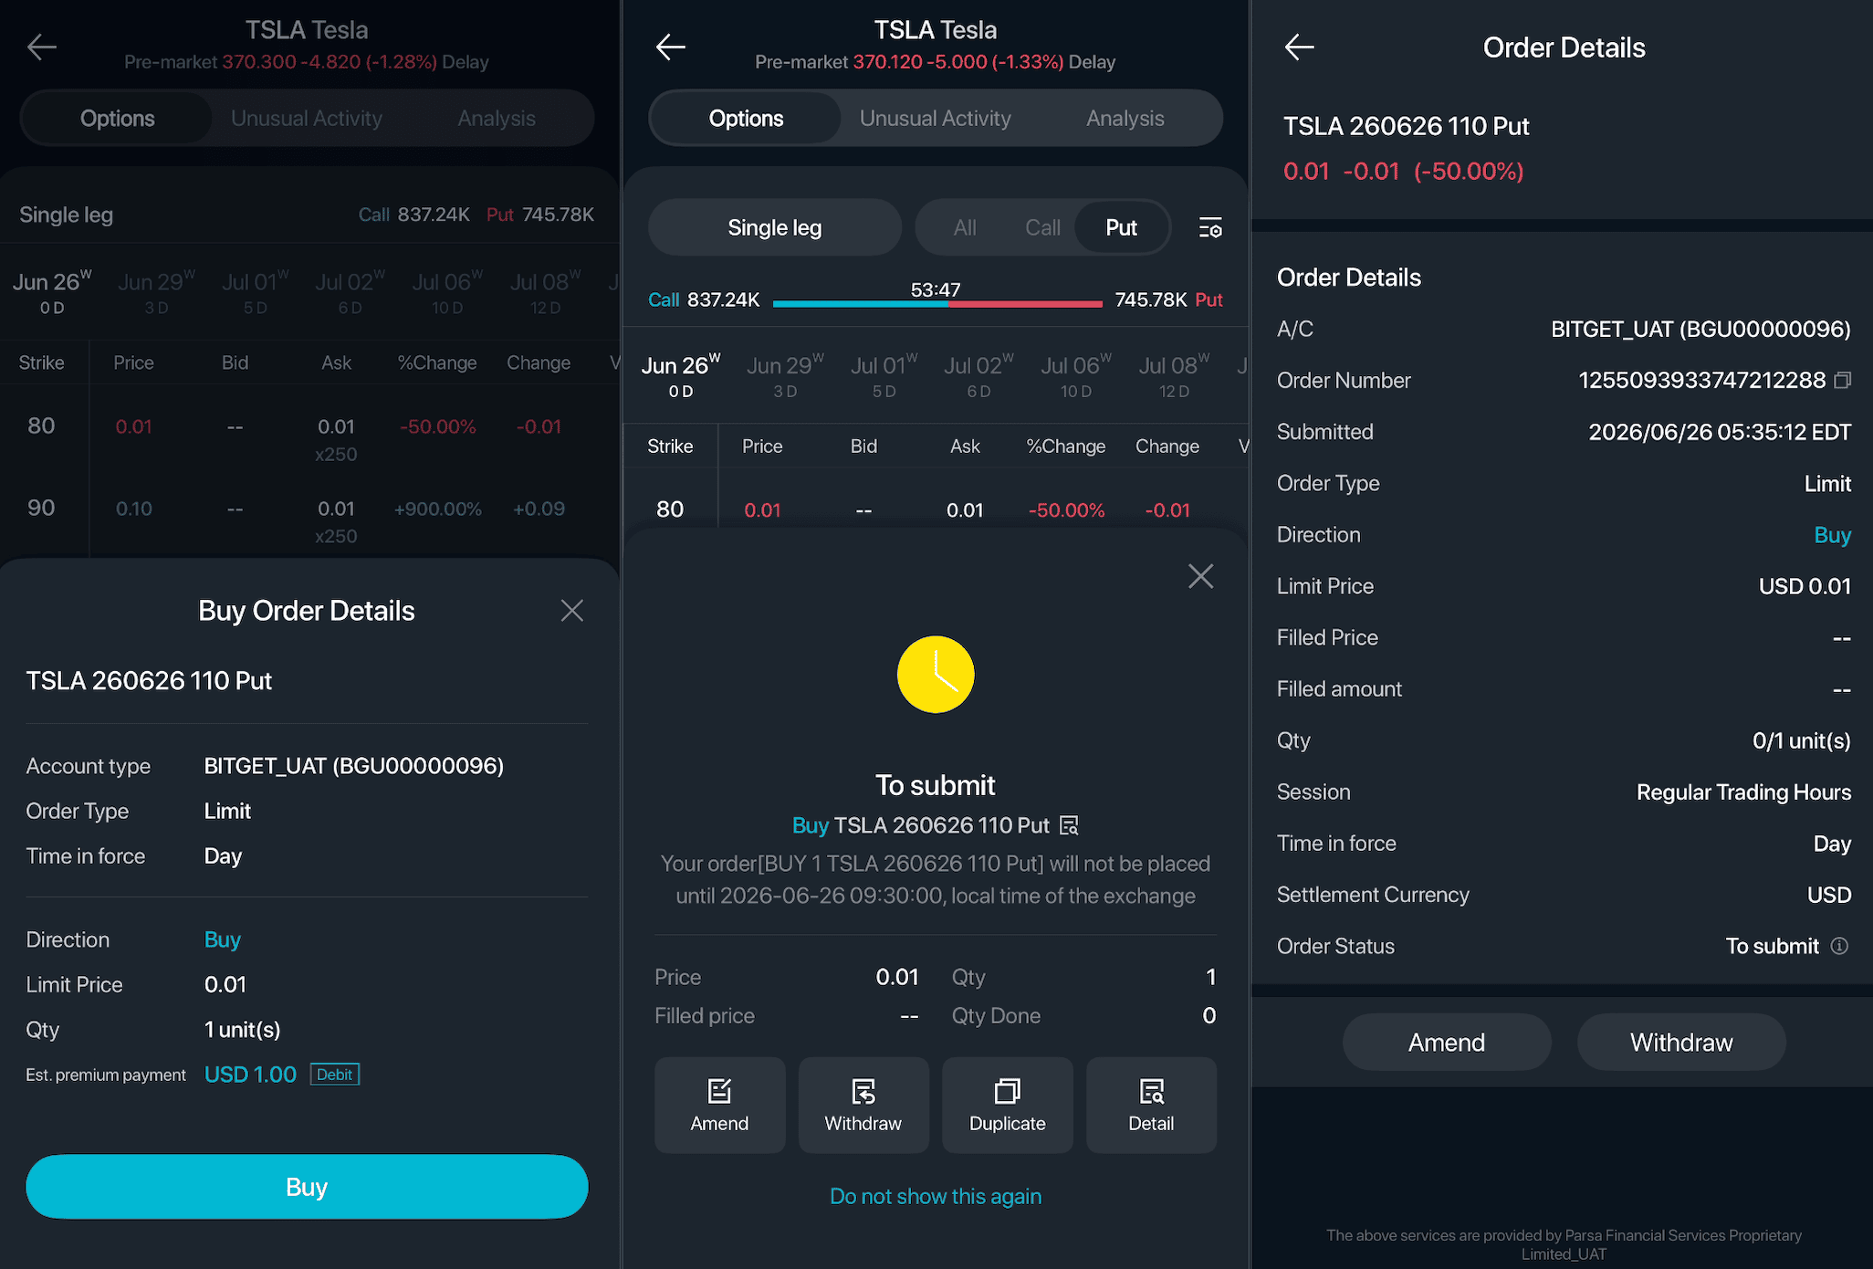Click Bid column header in middle screen

[863, 446]
